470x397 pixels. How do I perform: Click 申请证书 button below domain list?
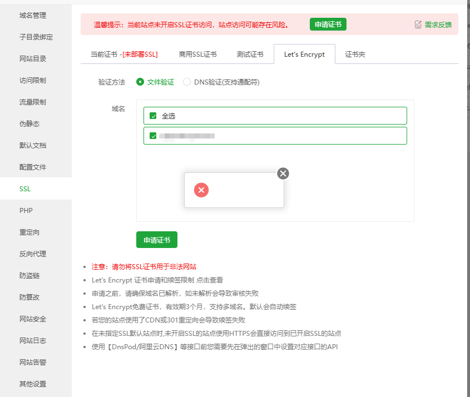[157, 240]
